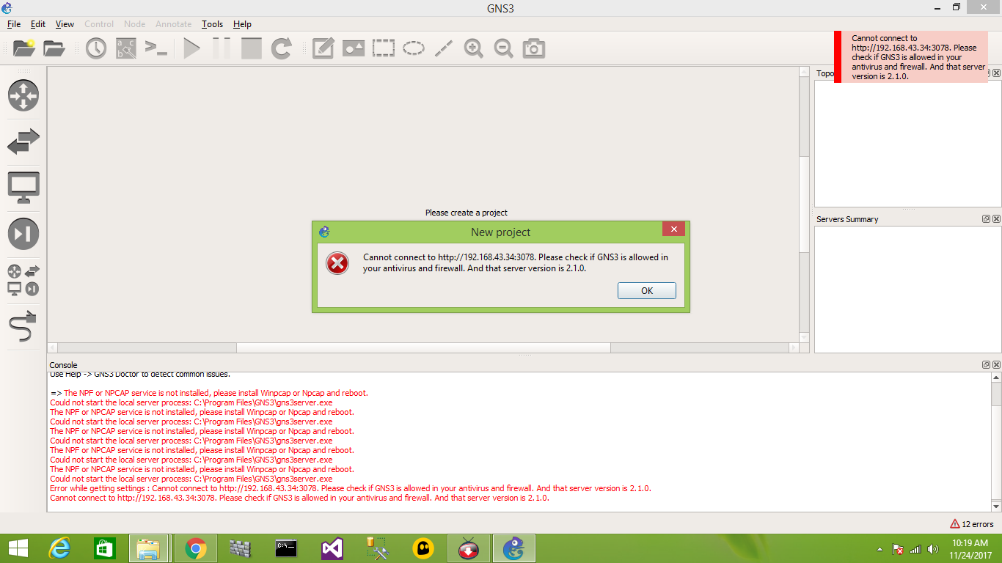Browse all devices sidebar icon
The height and width of the screenshot is (563, 1002).
(23, 280)
